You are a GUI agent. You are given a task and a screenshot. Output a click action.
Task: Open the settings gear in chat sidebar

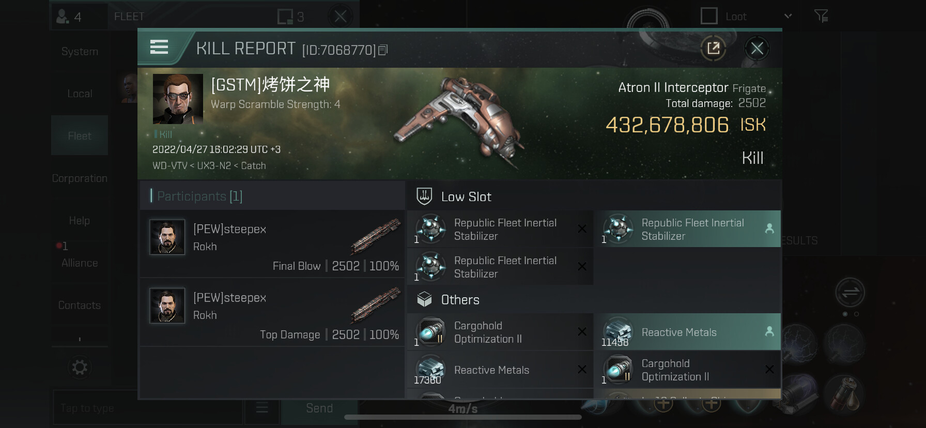[x=80, y=368]
